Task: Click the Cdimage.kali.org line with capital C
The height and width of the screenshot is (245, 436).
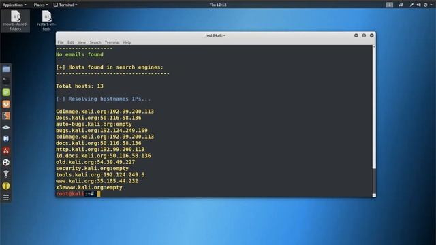Action: [x=105, y=112]
